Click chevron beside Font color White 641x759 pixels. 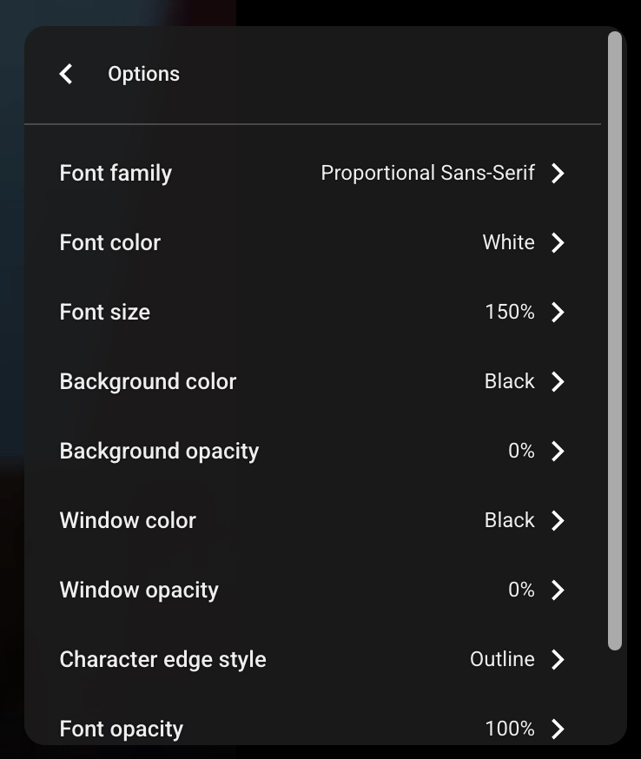pyautogui.click(x=558, y=242)
